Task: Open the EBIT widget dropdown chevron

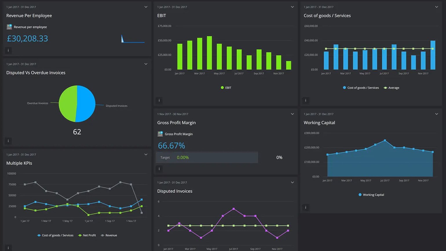Action: [292, 7]
